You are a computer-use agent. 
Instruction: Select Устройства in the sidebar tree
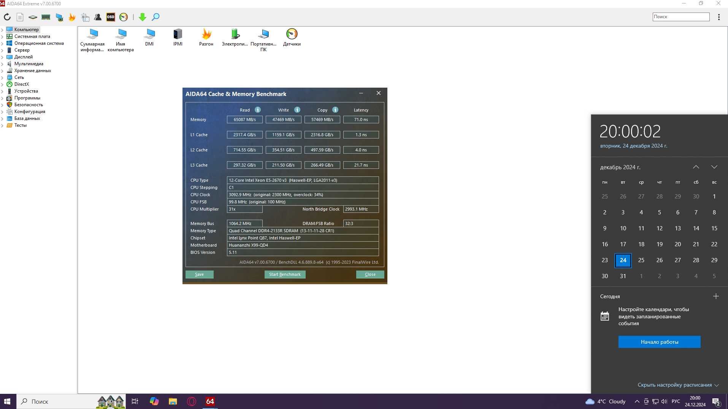point(26,91)
